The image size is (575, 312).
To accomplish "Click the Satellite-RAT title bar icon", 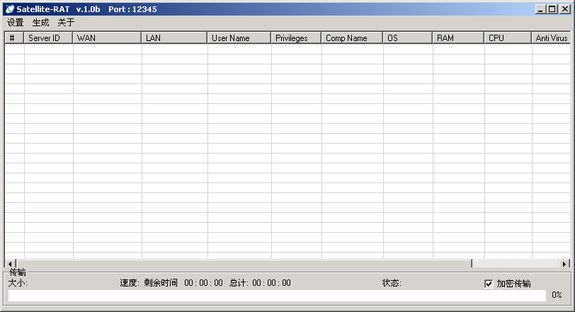I will pos(10,9).
